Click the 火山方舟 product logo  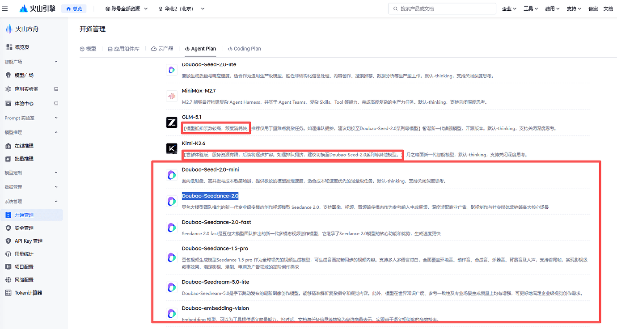(x=22, y=29)
